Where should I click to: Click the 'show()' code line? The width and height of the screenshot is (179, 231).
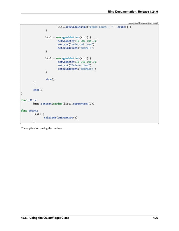tap(50, 79)
